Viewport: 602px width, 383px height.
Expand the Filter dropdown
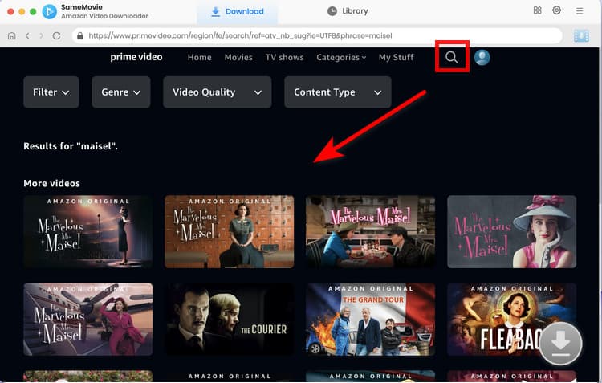tap(51, 92)
